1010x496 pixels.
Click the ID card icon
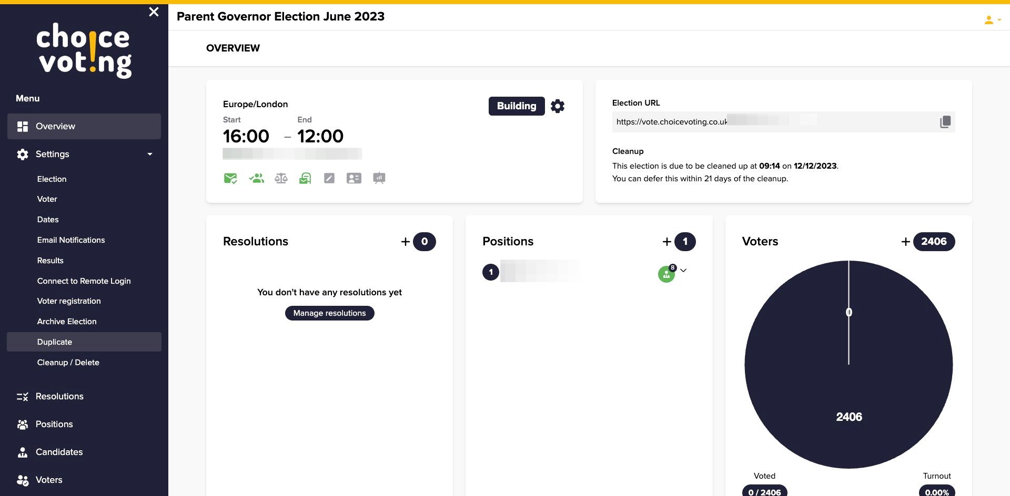pos(354,179)
